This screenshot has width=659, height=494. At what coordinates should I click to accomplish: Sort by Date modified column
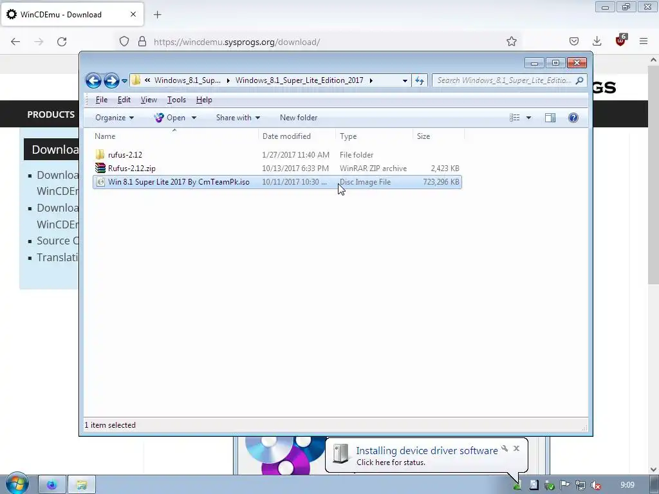coord(297,136)
